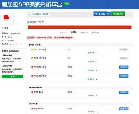Click the 不安全 status of 内嵌推送接入检测

pyautogui.click(x=70, y=67)
